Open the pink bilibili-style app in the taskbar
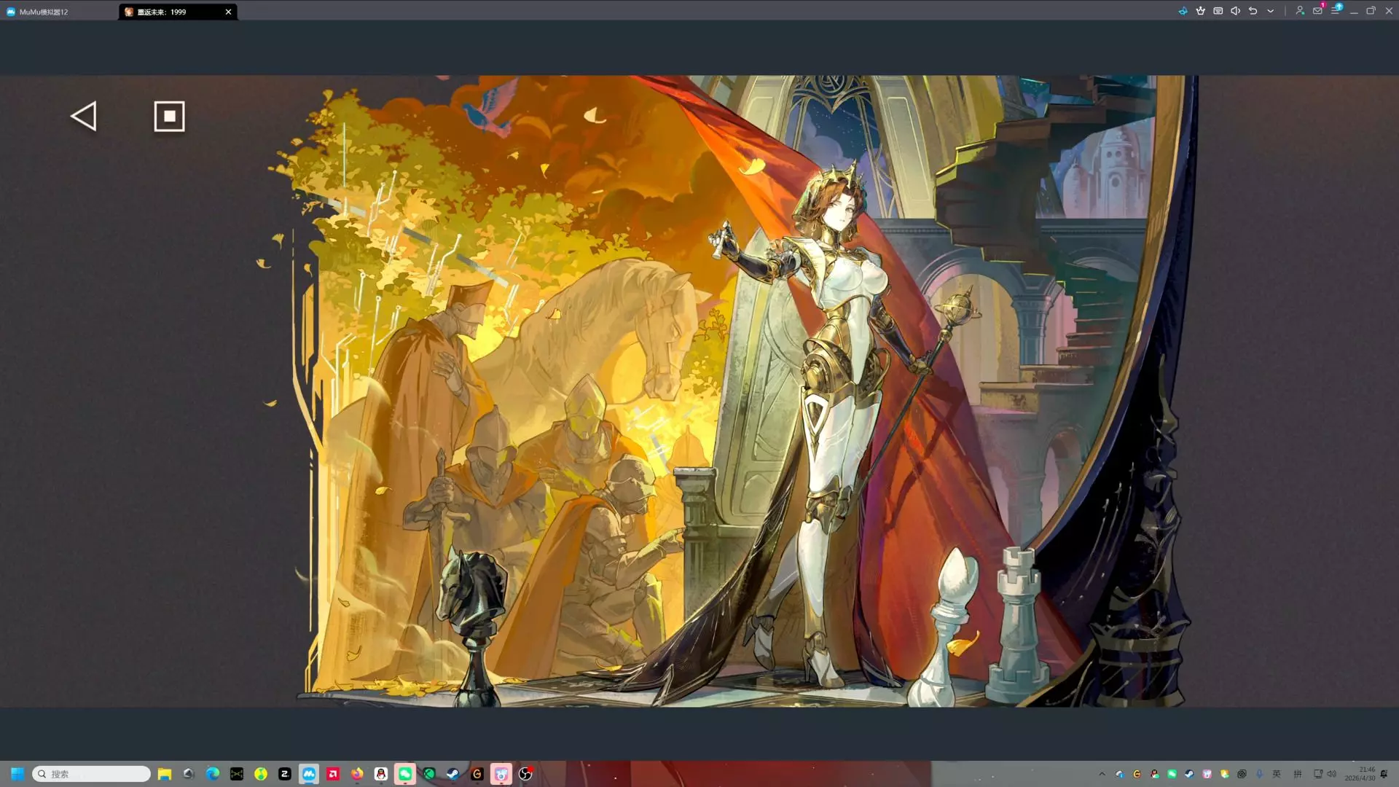The image size is (1399, 787). (x=501, y=774)
